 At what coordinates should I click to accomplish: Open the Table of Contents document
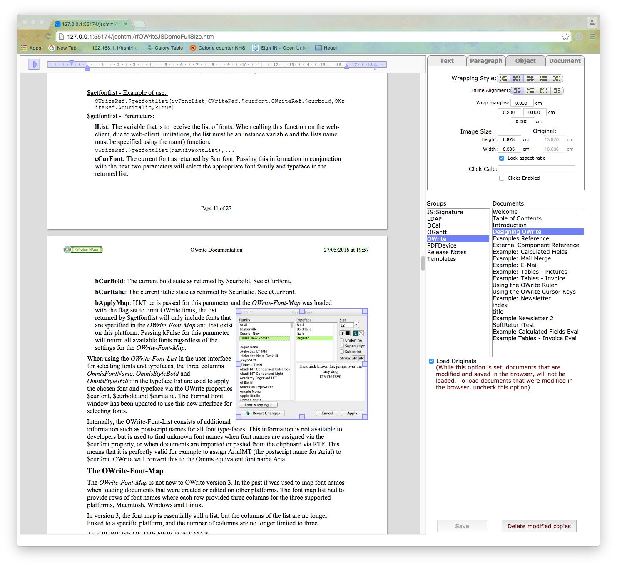pyautogui.click(x=538, y=218)
